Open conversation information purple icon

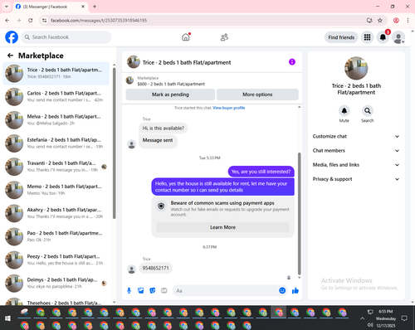pyautogui.click(x=292, y=62)
